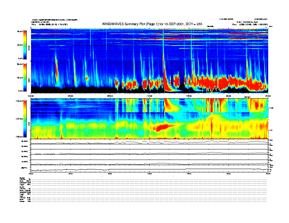The image size is (289, 223).
Task: Click the 16:00 tick under the RAD1 spectrogram
Action: click(189, 96)
